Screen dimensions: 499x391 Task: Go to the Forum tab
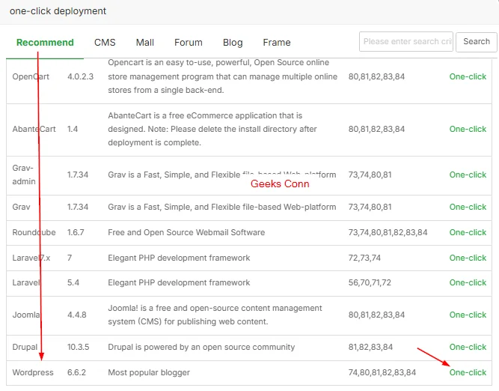[x=189, y=43]
